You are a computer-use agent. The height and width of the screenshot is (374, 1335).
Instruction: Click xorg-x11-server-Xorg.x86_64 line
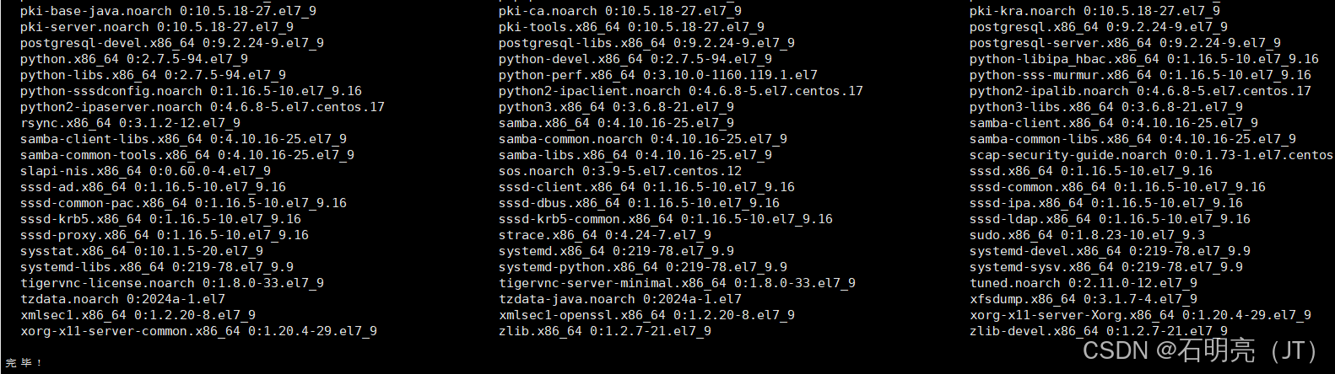[1140, 315]
